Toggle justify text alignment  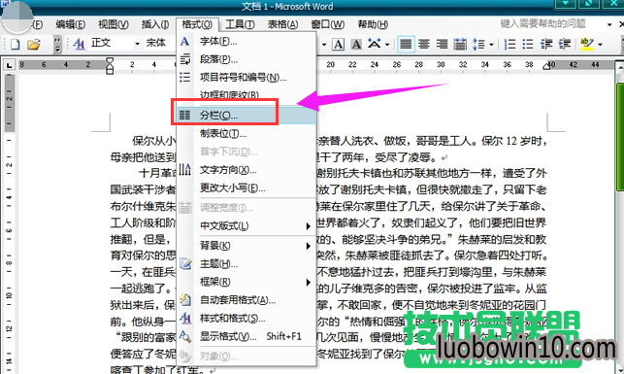[x=406, y=44]
